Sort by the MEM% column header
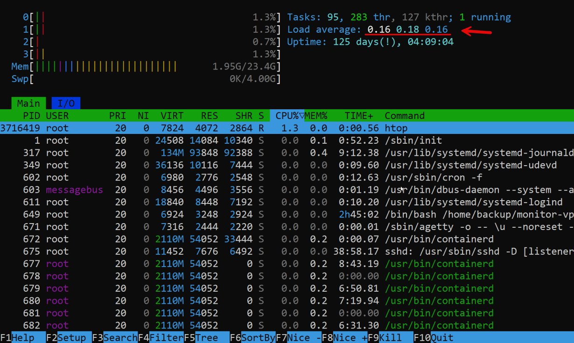This screenshot has height=343, width=574. click(x=316, y=116)
